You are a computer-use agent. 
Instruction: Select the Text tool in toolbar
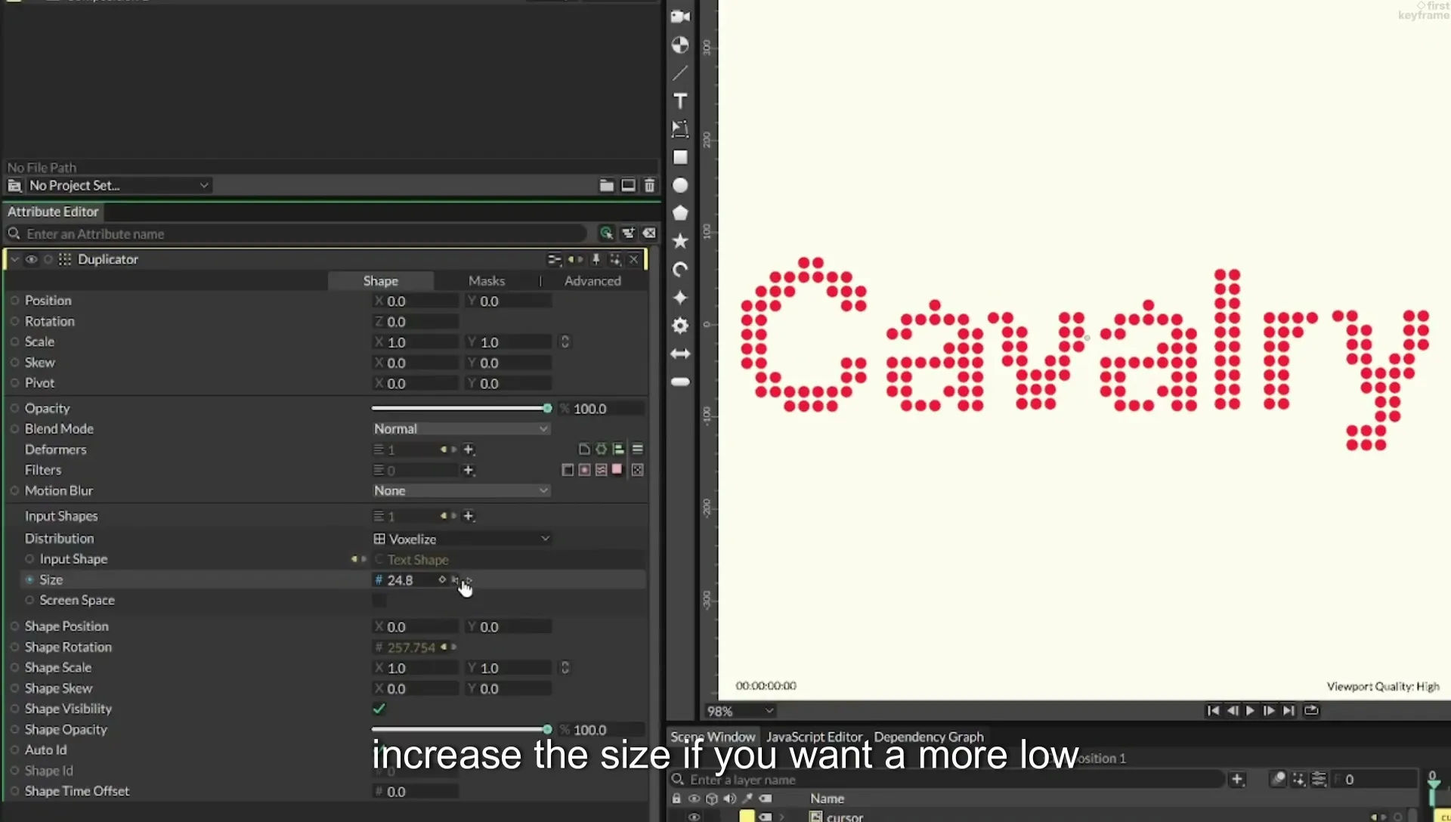[x=680, y=101]
